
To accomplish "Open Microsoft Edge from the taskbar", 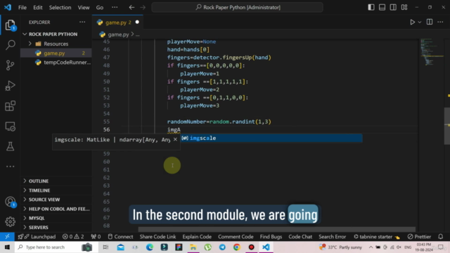I will [x=150, y=247].
